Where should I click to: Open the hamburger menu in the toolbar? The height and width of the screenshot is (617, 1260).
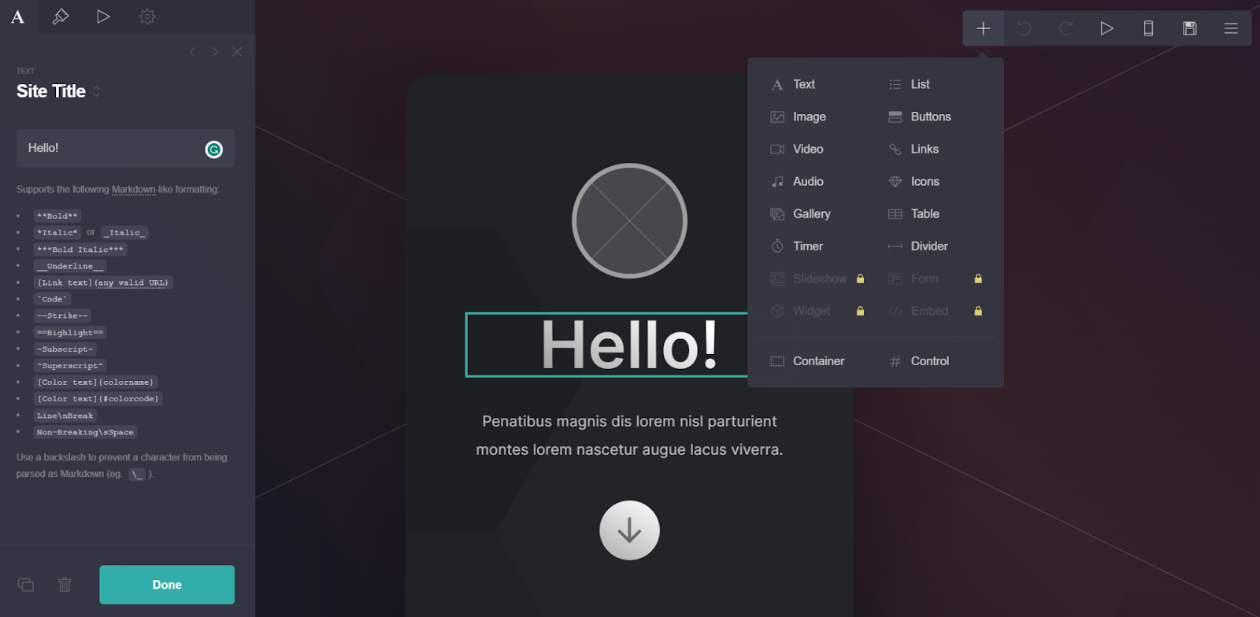click(1231, 28)
